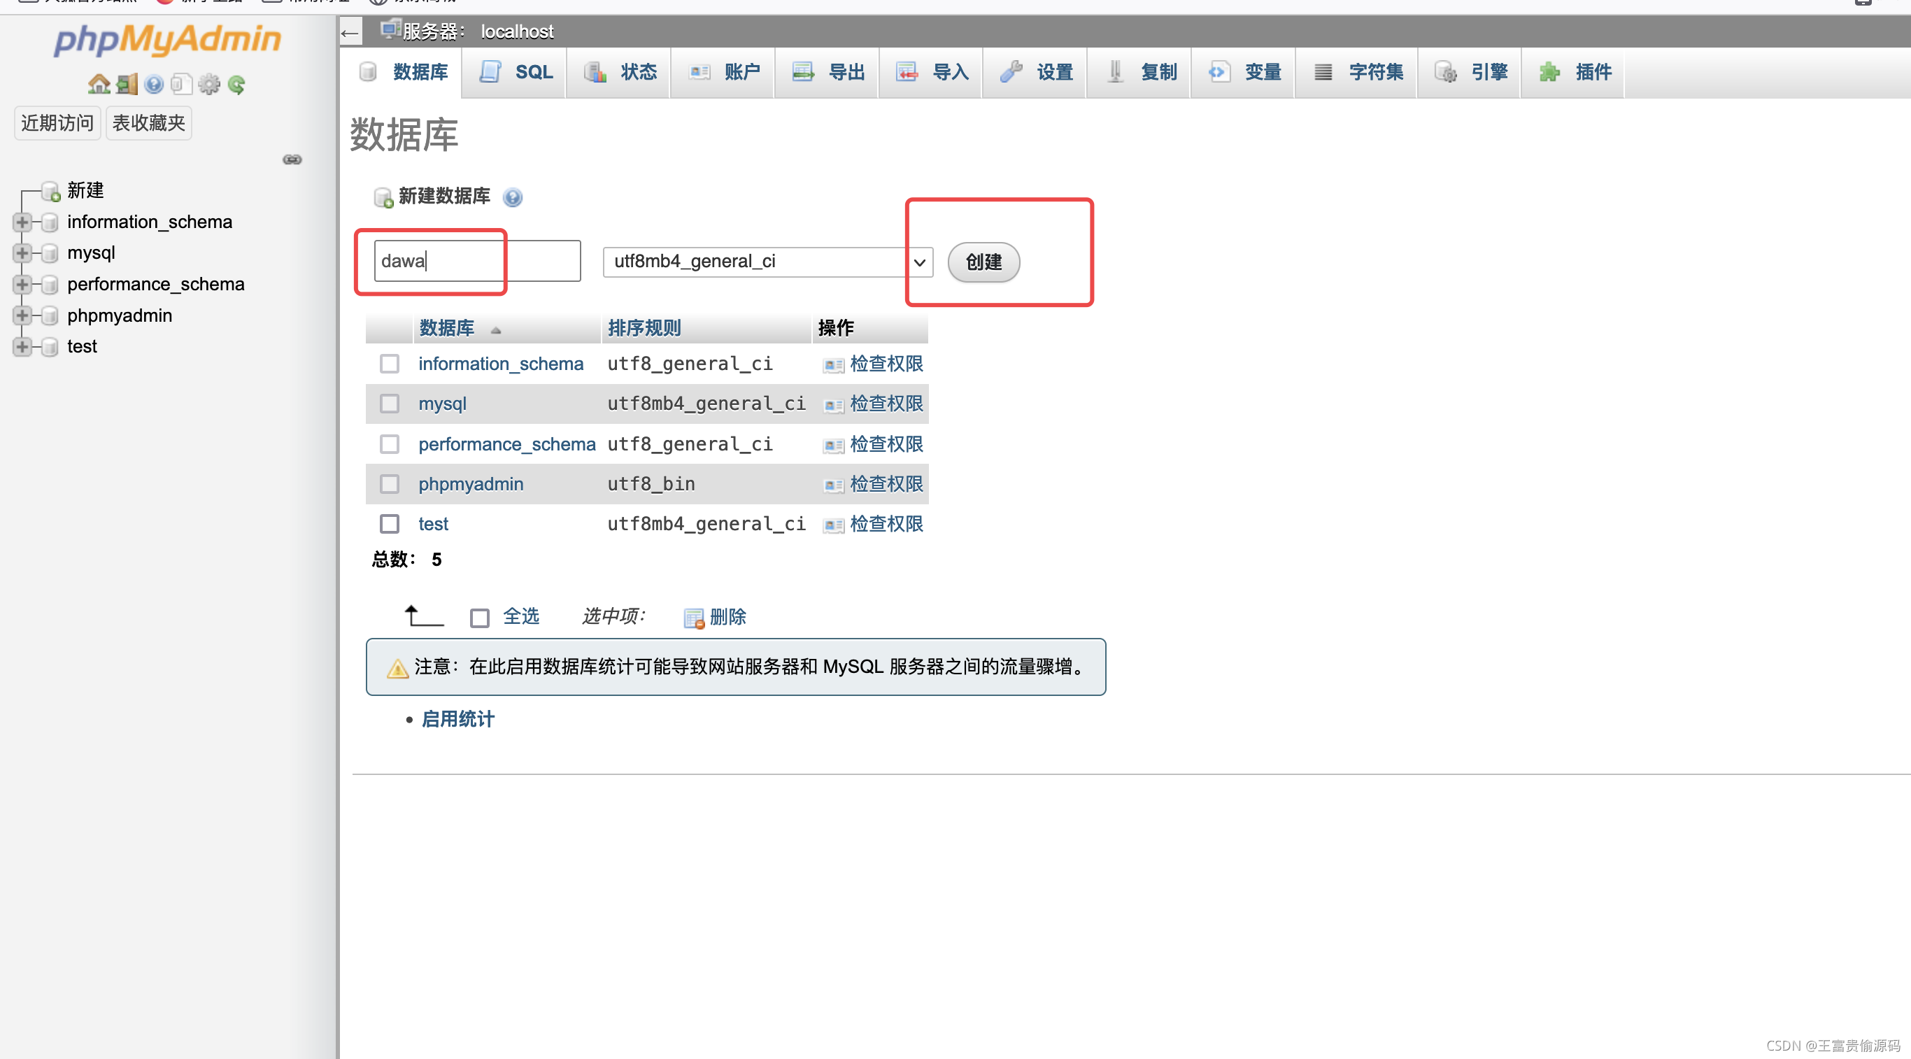Open phpMyAdmin documentation question-mark icon

tap(154, 85)
